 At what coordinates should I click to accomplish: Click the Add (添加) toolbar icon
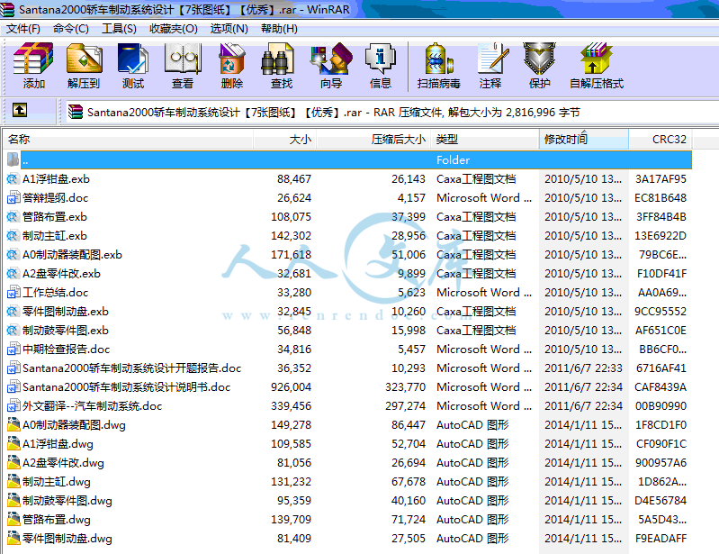tap(33, 59)
